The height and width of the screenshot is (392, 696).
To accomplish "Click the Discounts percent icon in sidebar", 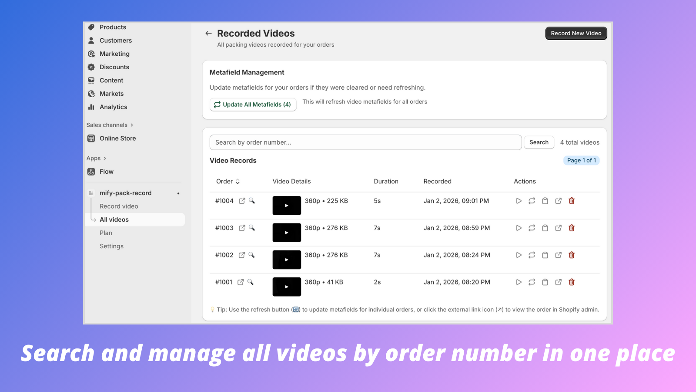I will click(91, 67).
